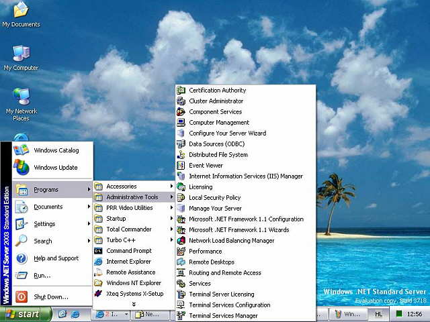Open Microsoft .NET Framework 1.1 Configuration
The height and width of the screenshot is (322, 430).
(x=246, y=219)
